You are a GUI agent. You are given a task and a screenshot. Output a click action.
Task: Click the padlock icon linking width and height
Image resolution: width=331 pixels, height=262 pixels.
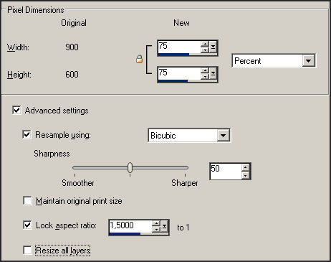[x=139, y=59]
